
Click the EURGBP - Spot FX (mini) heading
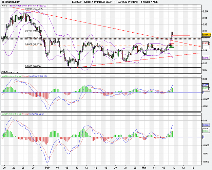tap(86, 2)
